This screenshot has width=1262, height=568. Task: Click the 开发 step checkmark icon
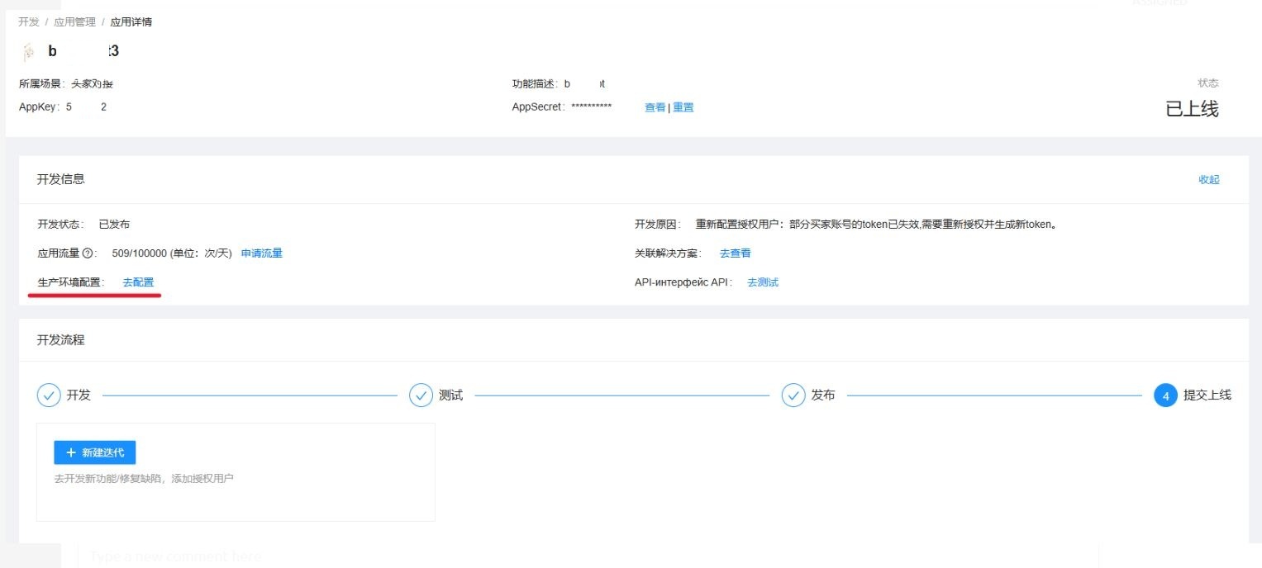(x=49, y=395)
